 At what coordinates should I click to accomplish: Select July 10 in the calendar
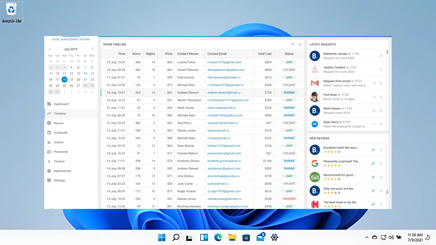[x=58, y=73]
